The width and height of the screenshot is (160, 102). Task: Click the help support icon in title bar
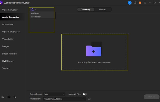135,3
